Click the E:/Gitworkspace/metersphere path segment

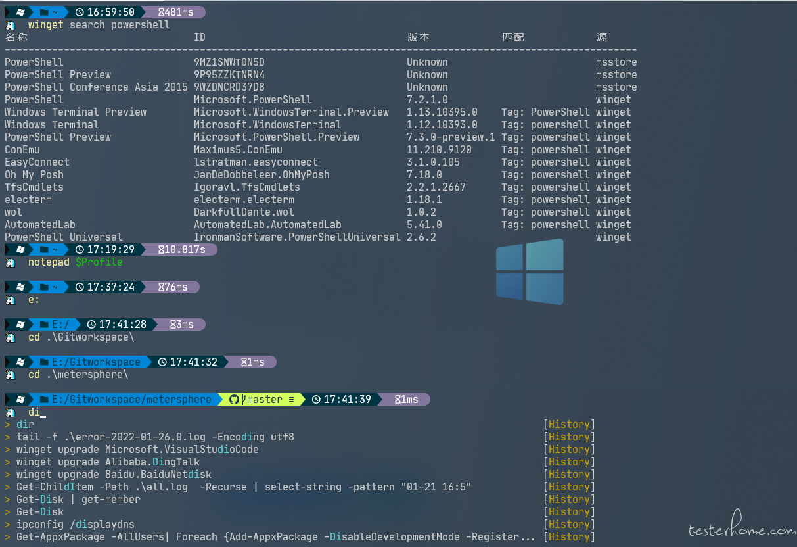coord(131,399)
